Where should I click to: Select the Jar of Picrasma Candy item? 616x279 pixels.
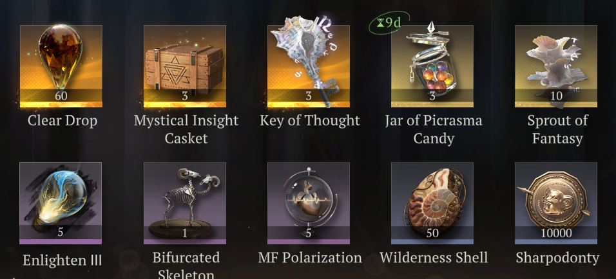coord(432,66)
